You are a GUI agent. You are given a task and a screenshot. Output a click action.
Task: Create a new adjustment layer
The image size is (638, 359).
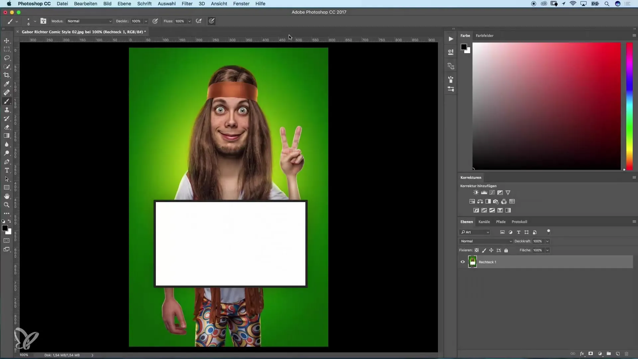[600, 354]
